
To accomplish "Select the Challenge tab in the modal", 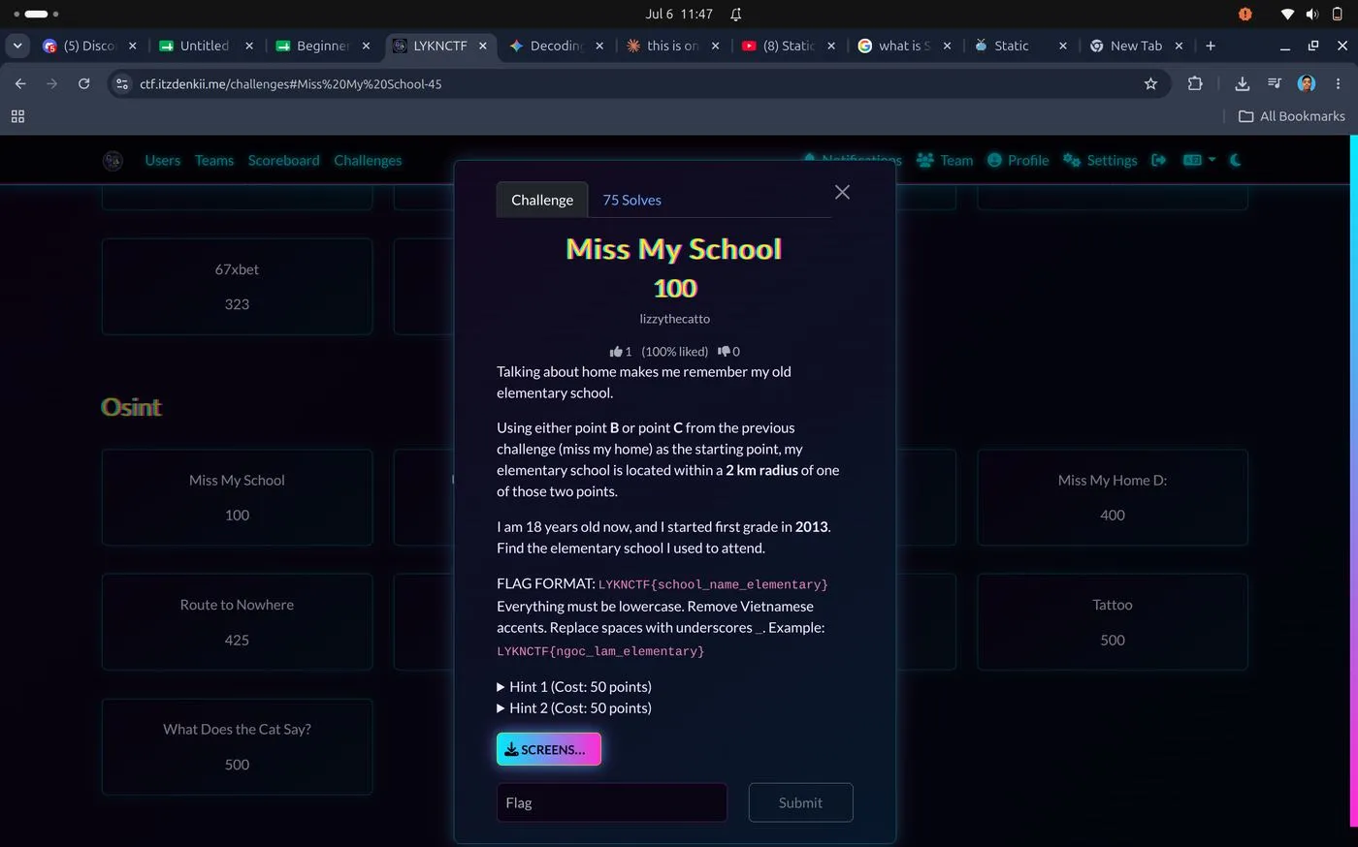I will (x=542, y=200).
